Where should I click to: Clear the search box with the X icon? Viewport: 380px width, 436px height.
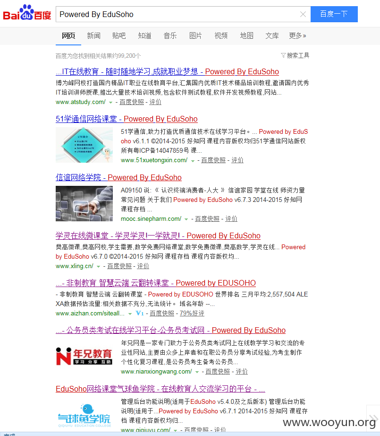tap(303, 14)
